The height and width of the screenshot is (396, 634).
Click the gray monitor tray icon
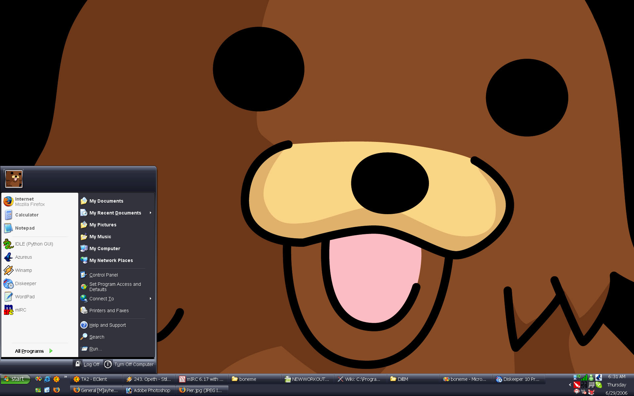(591, 385)
